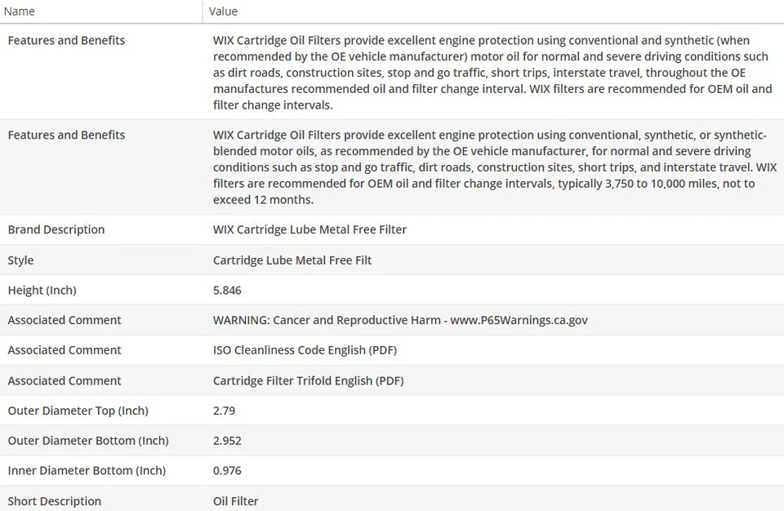Select the 2.952 diameter value
Screen dimensions: 784x511
click(227, 441)
